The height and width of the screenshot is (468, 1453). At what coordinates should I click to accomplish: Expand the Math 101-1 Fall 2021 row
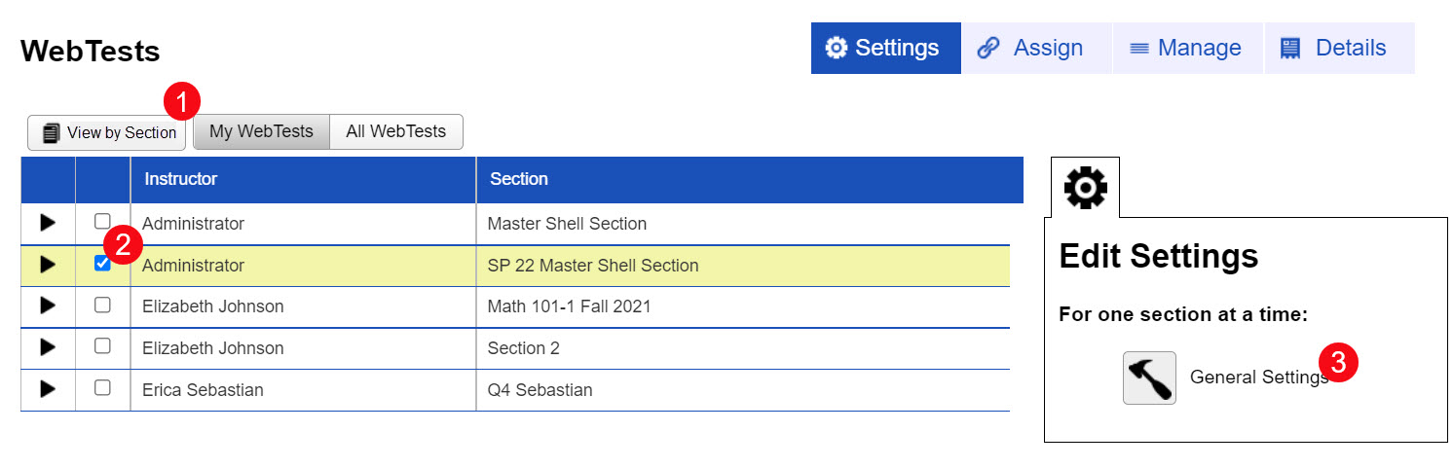pyautogui.click(x=48, y=306)
